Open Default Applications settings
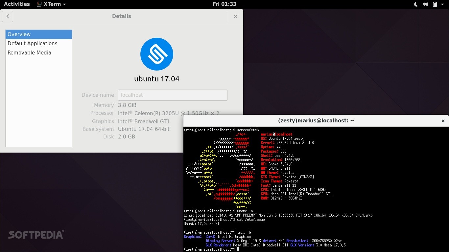This screenshot has width=449, height=252. pos(32,43)
